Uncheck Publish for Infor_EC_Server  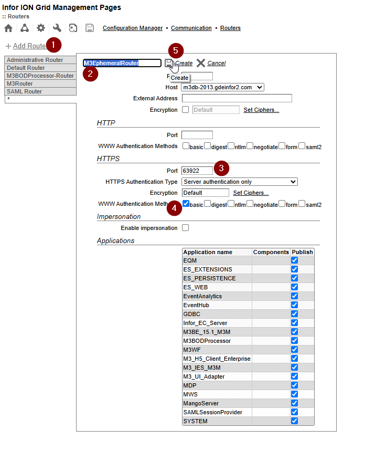pyautogui.click(x=295, y=322)
